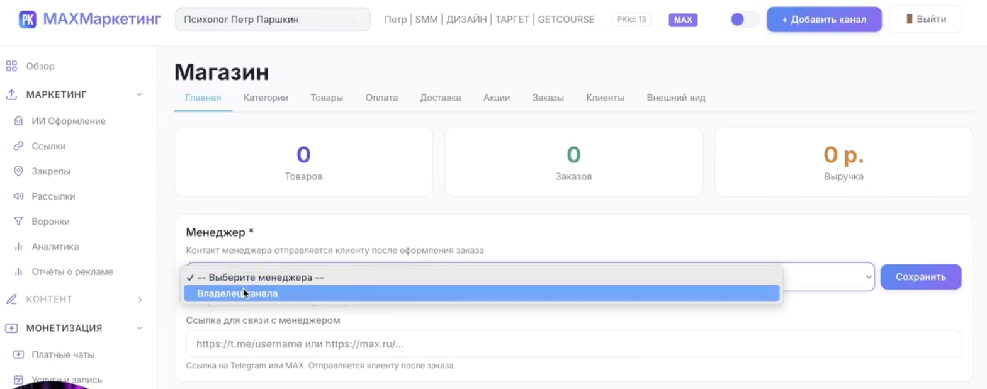Open the Категории tab
This screenshot has height=389, width=987.
[266, 98]
